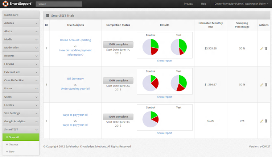The height and width of the screenshot is (157, 272).
Task: Click the Test pie chart for trial 5
Action: coord(179,83)
